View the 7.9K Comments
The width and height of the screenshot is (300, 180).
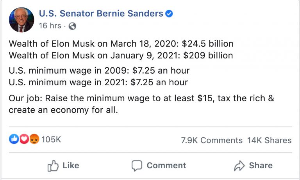click(x=212, y=140)
